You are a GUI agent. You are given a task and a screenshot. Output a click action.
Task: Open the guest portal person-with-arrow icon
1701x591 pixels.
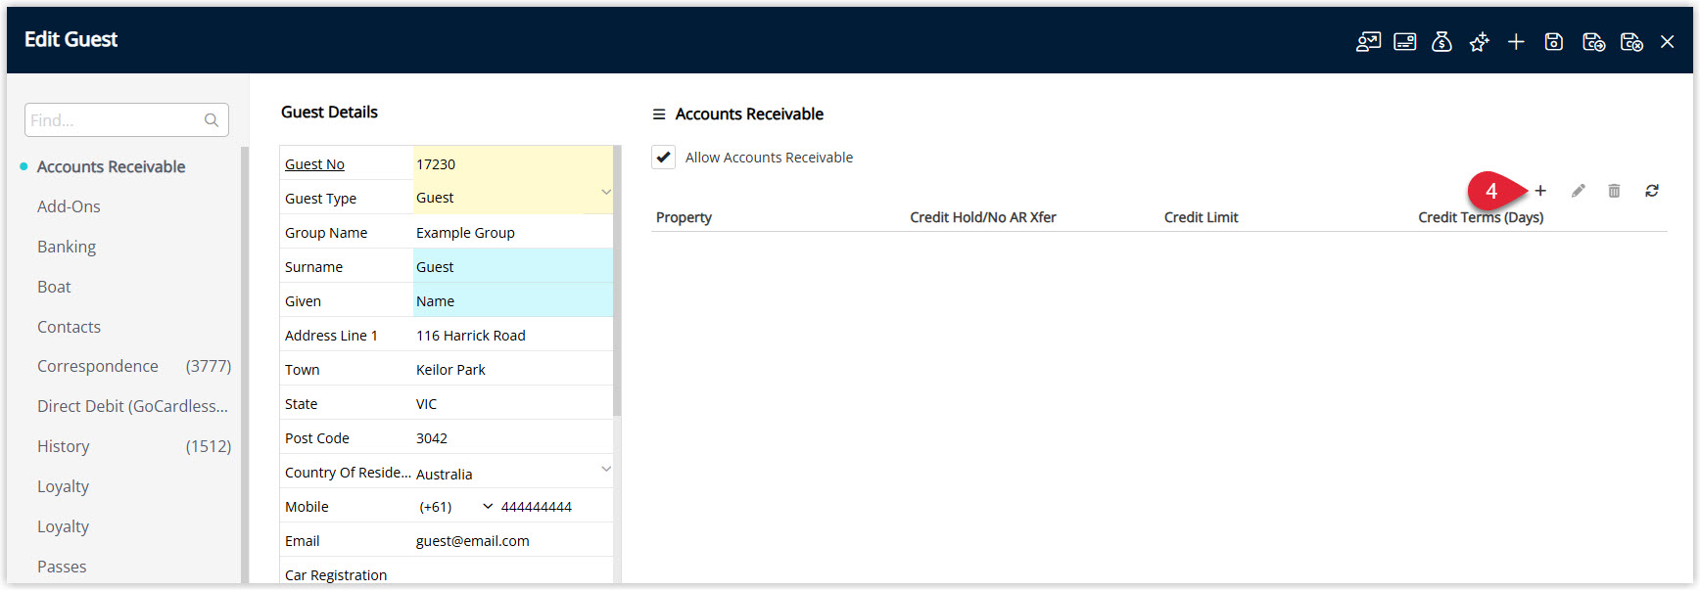click(x=1368, y=42)
